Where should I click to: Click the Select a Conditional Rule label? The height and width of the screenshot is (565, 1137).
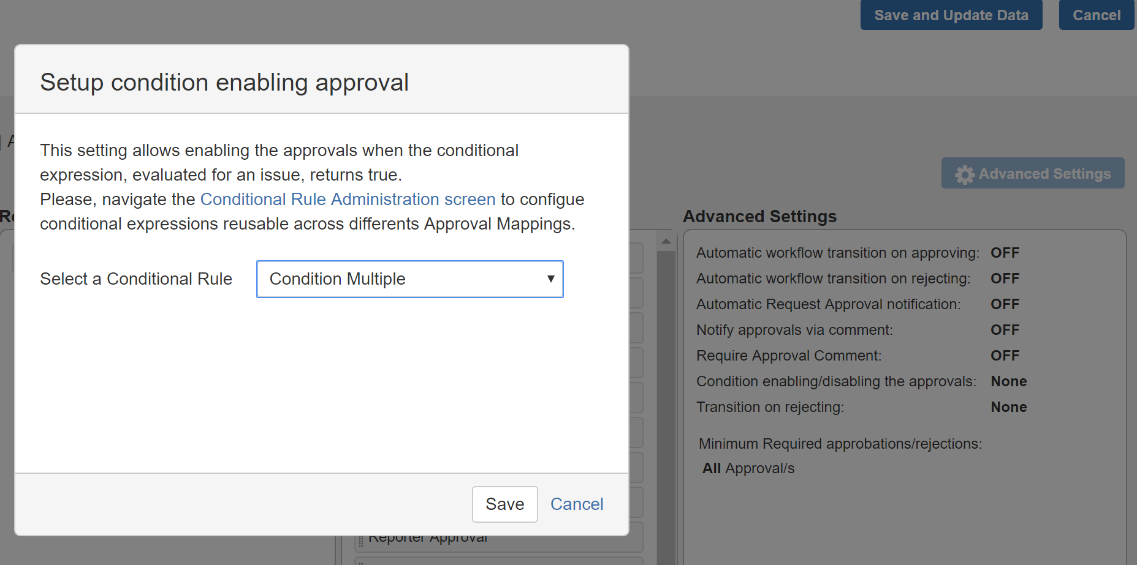click(136, 279)
